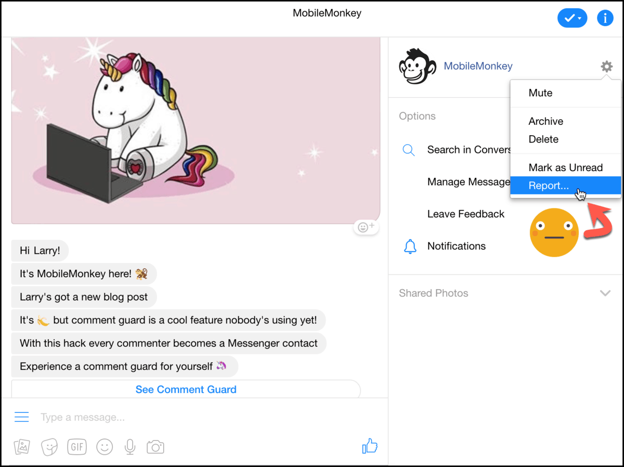This screenshot has width=624, height=467.
Task: Open the MobileMonkey profile name link
Action: click(478, 66)
